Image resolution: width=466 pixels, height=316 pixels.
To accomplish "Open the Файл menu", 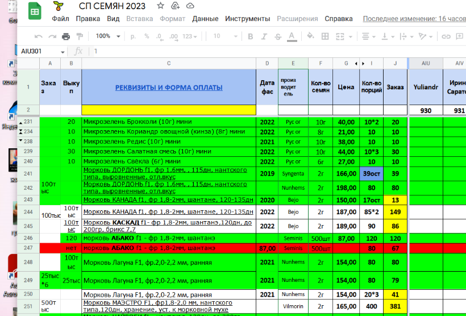I will point(60,19).
